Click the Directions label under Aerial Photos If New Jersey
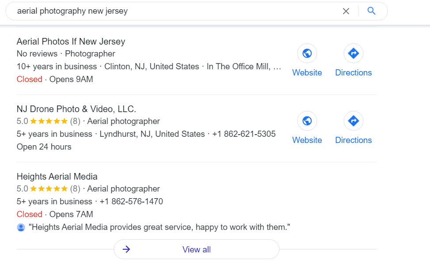 [353, 72]
